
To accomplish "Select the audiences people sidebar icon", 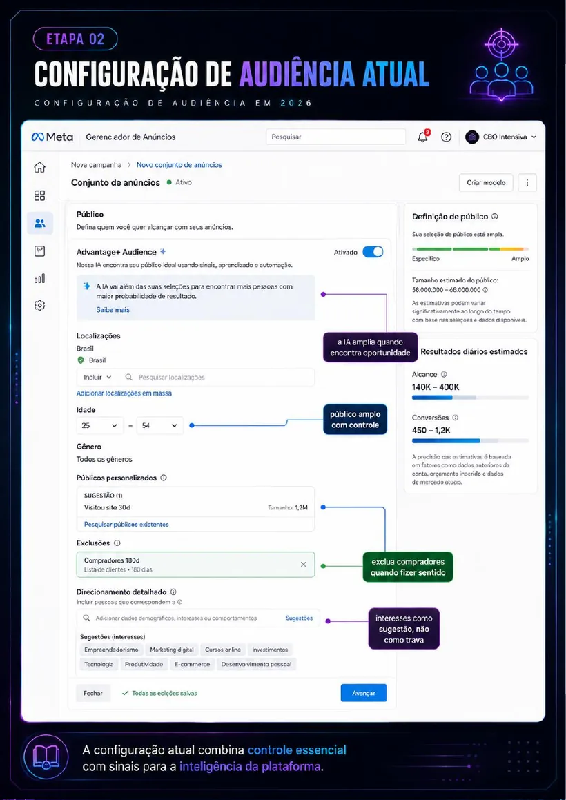I will [40, 223].
